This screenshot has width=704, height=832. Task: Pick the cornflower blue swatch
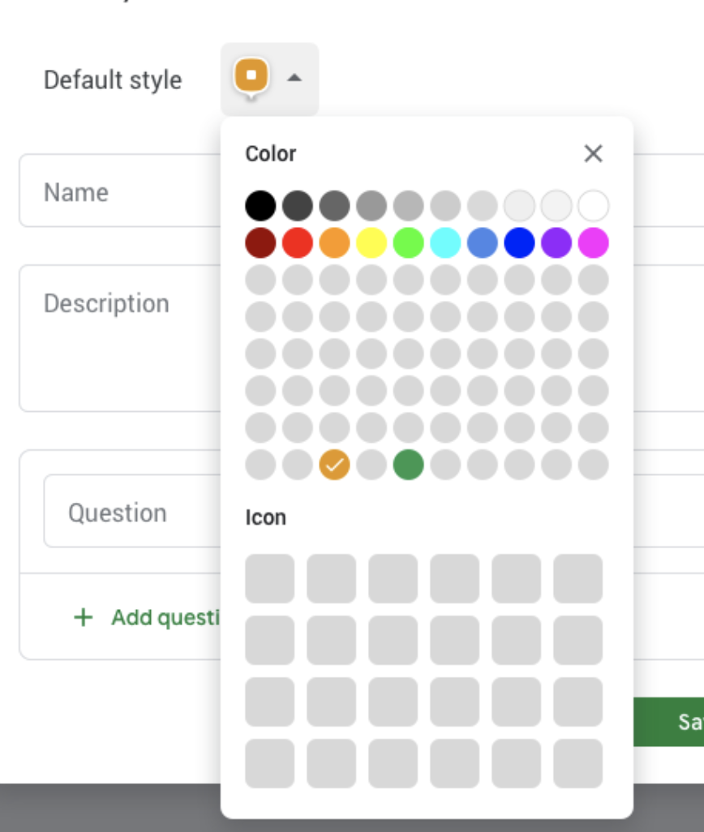pos(483,243)
